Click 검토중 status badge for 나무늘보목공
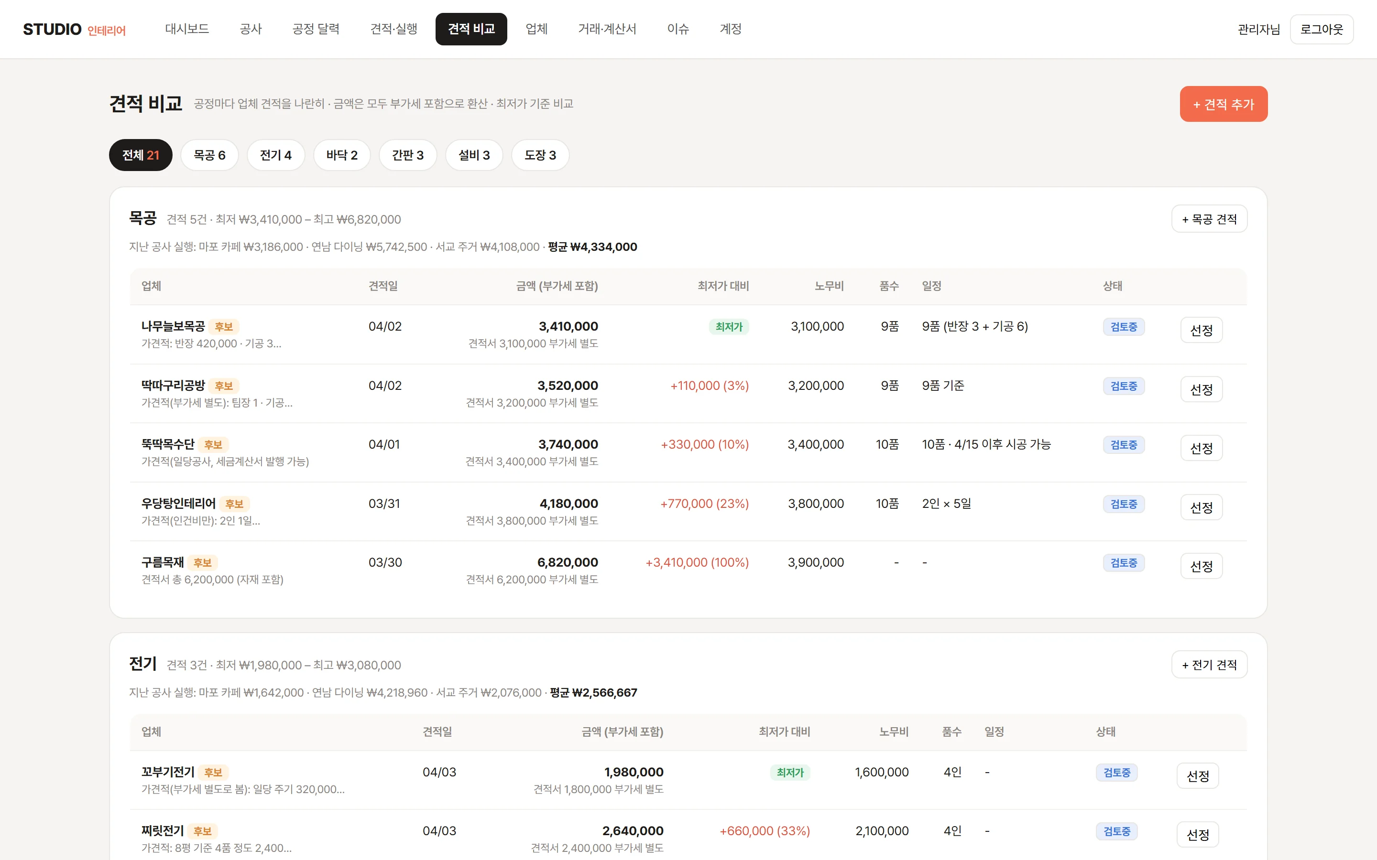This screenshot has height=860, width=1377. (1124, 327)
